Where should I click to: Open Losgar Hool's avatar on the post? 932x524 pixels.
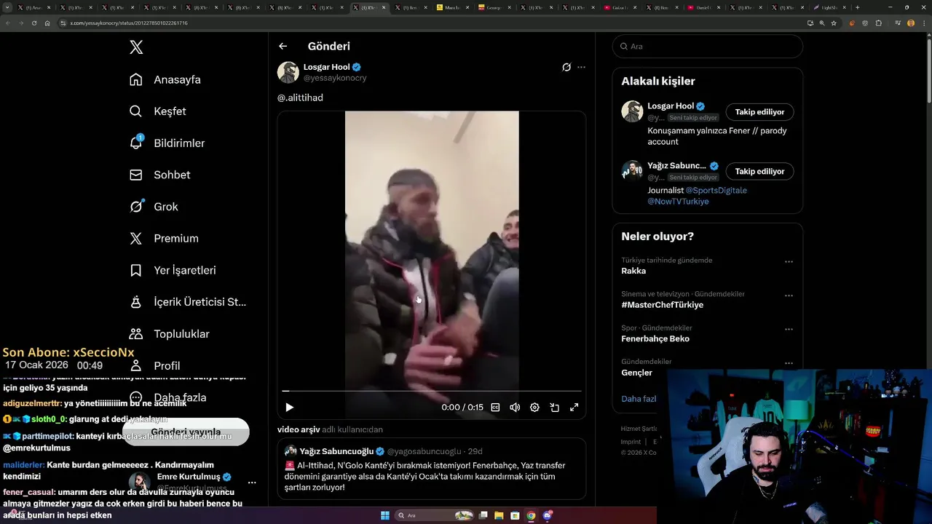pyautogui.click(x=288, y=72)
